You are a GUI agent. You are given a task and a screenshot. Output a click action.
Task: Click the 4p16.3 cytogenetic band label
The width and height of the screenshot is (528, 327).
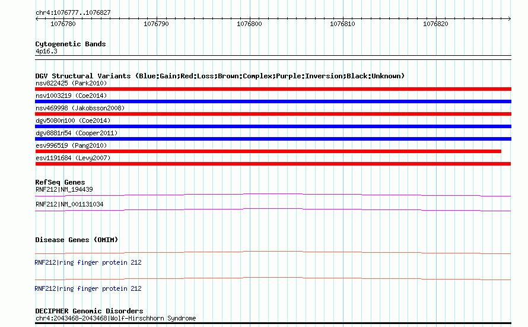pyautogui.click(x=46, y=51)
